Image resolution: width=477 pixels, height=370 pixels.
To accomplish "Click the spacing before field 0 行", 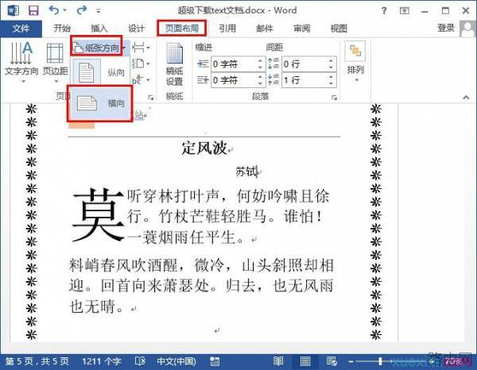I will pyautogui.click(x=304, y=64).
